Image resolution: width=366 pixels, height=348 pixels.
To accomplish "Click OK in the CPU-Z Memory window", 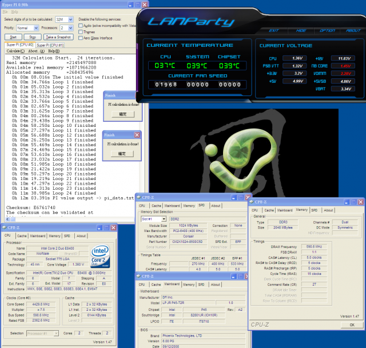I will (x=352, y=325).
